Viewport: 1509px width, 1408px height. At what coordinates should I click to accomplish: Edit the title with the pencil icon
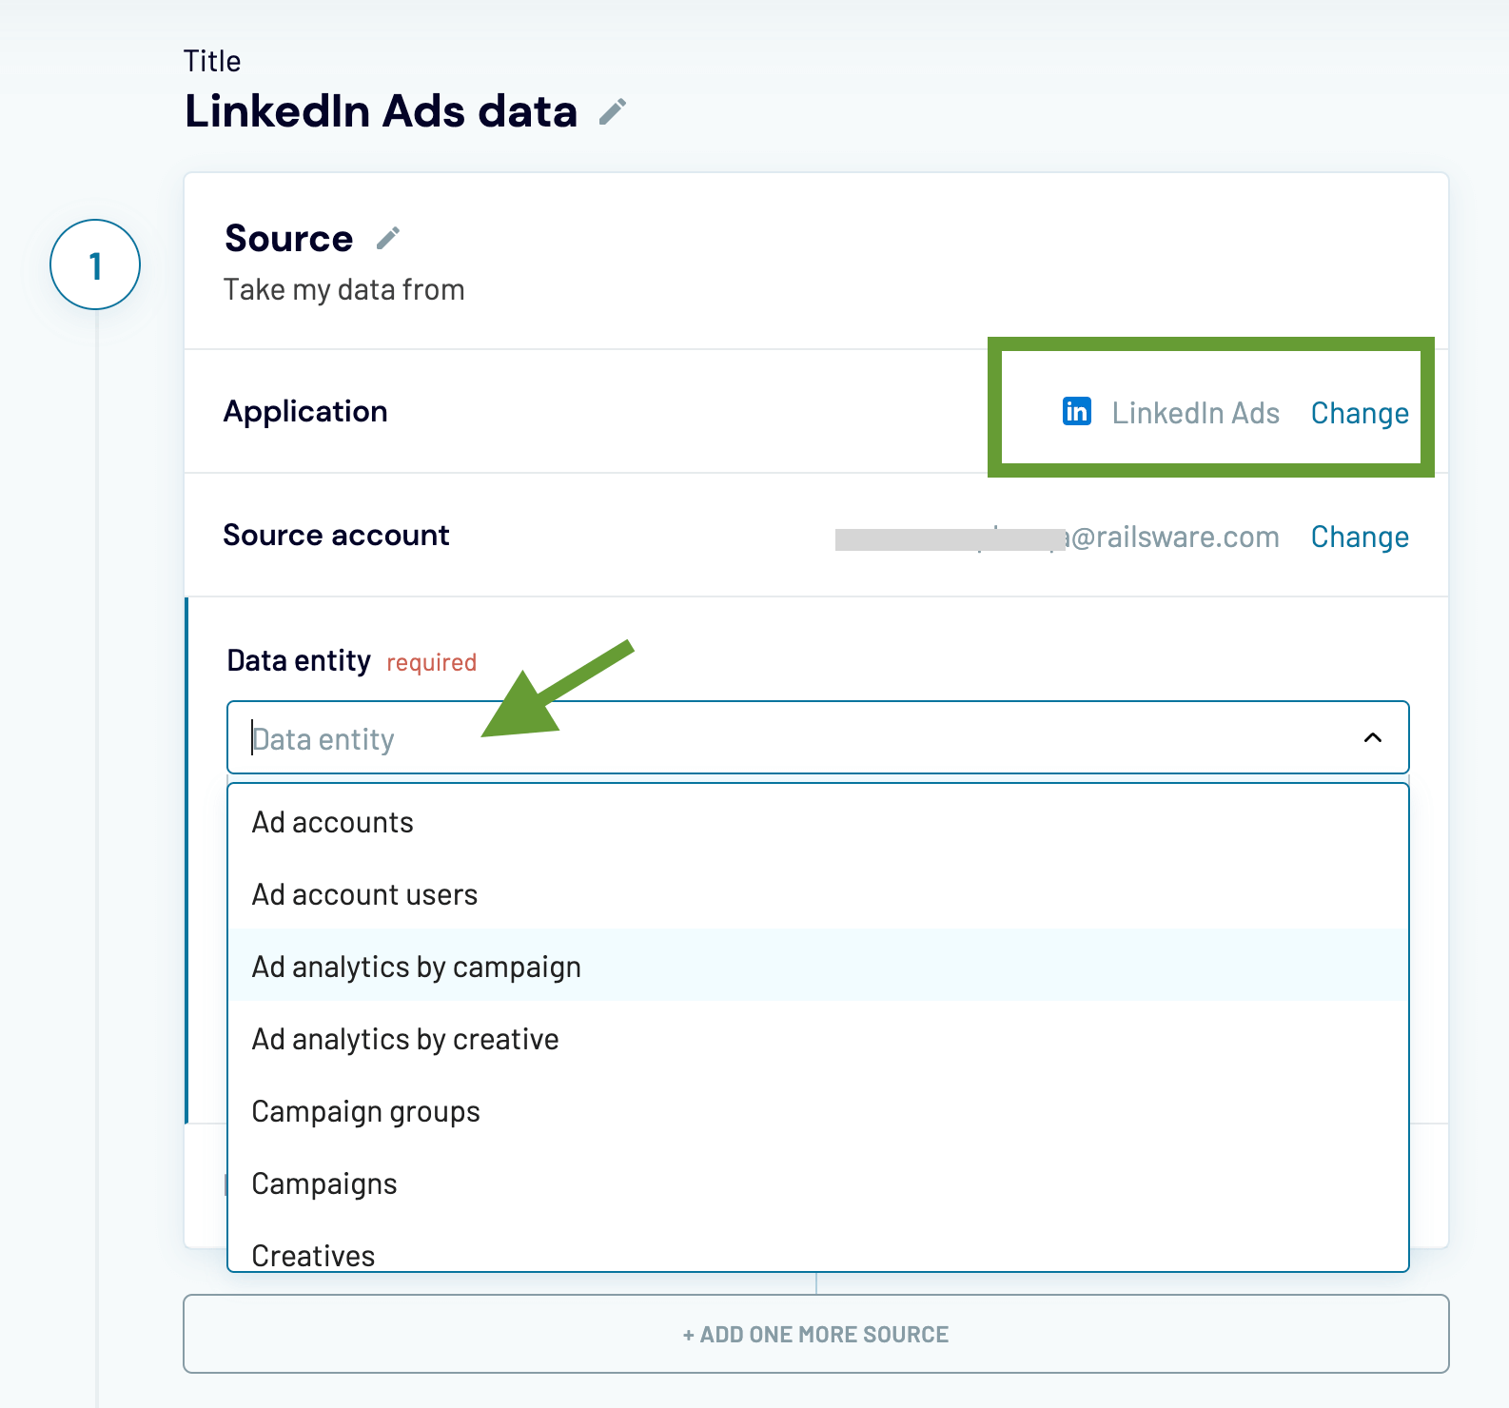(613, 112)
